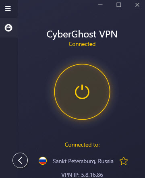Expand the side menu using three-line icon
The image size is (145, 178).
pos(8,8)
